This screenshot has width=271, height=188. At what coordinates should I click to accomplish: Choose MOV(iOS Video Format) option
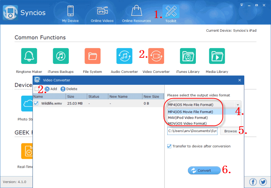click(x=204, y=123)
